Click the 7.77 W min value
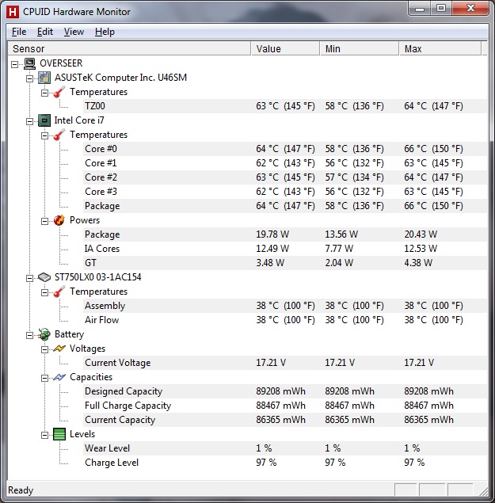This screenshot has height=503, width=495. pos(339,249)
